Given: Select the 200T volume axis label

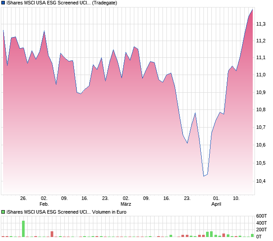Looking at the screenshot, I should [262, 230].
